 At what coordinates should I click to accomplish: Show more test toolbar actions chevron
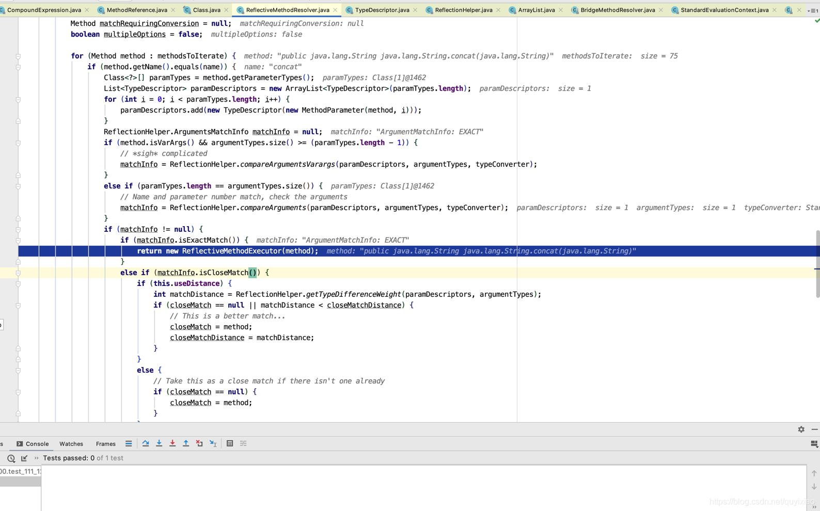pyautogui.click(x=36, y=458)
